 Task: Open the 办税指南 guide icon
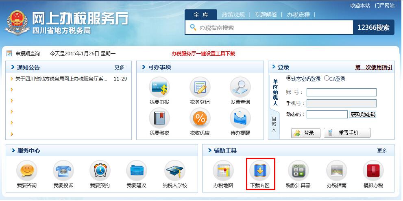[336, 170]
